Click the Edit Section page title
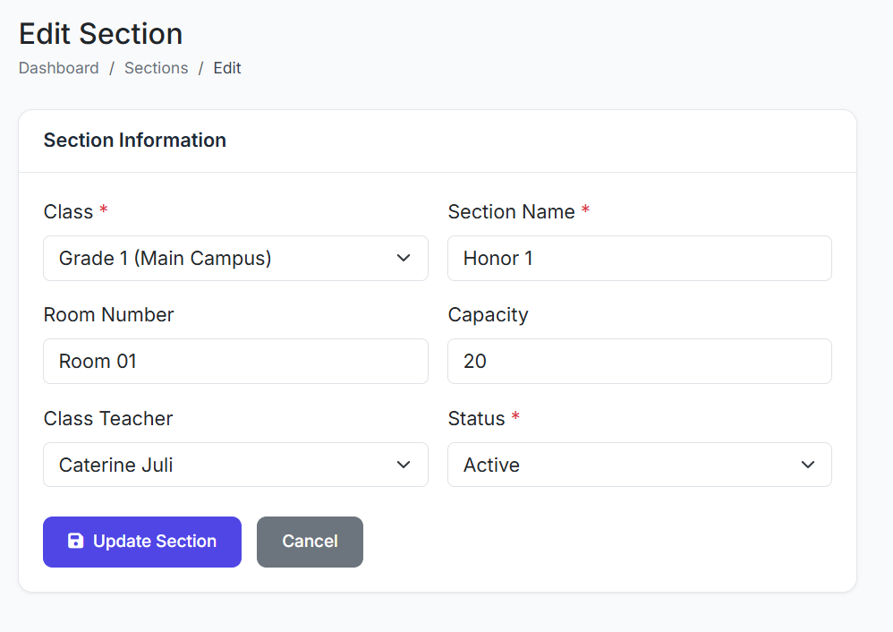893x632 pixels. [x=101, y=34]
